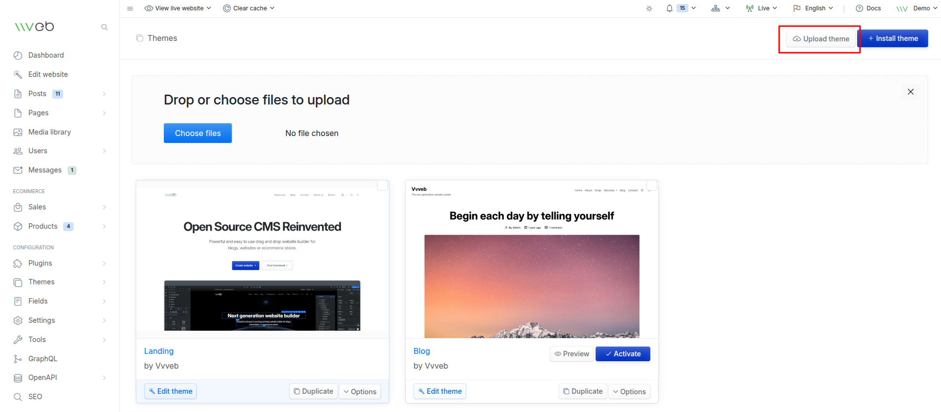Expand the Clear cache dropdown

tap(249, 8)
